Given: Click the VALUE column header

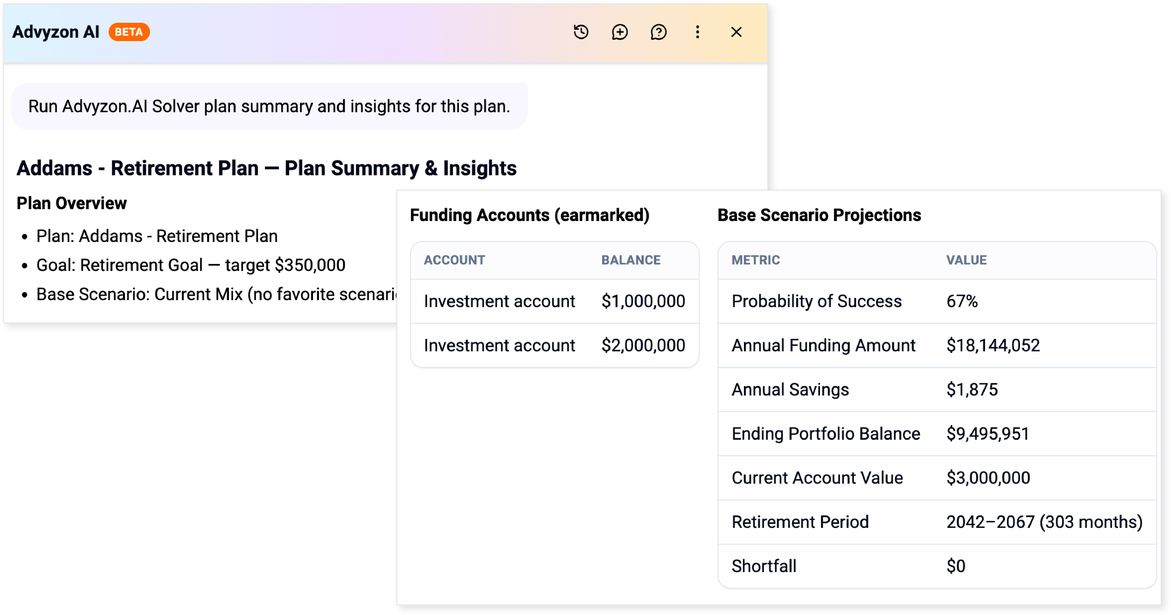Looking at the screenshot, I should [x=966, y=260].
